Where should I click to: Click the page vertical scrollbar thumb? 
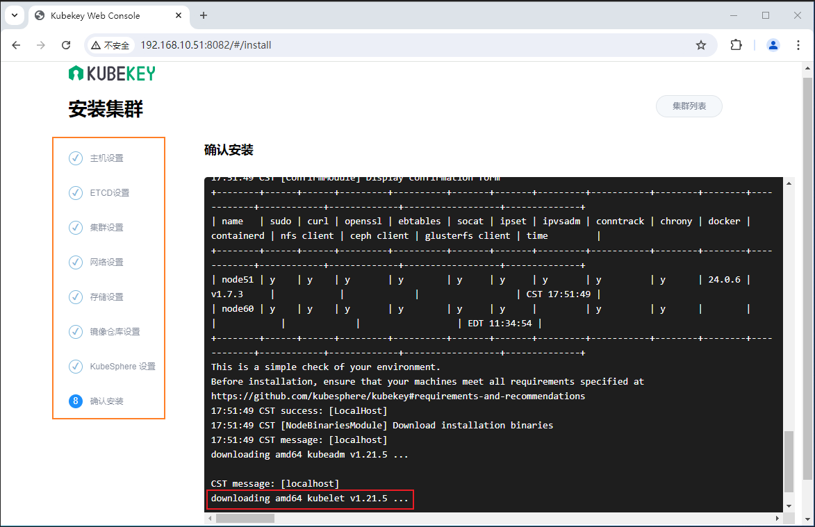click(807, 278)
